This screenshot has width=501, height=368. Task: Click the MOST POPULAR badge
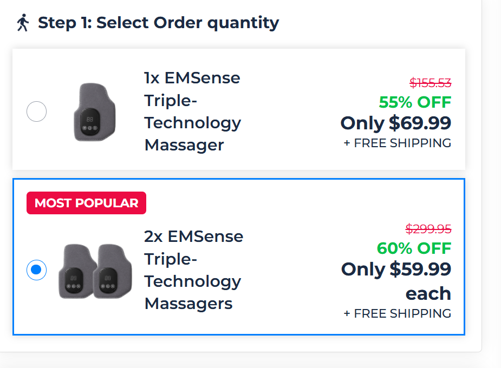[x=86, y=203]
